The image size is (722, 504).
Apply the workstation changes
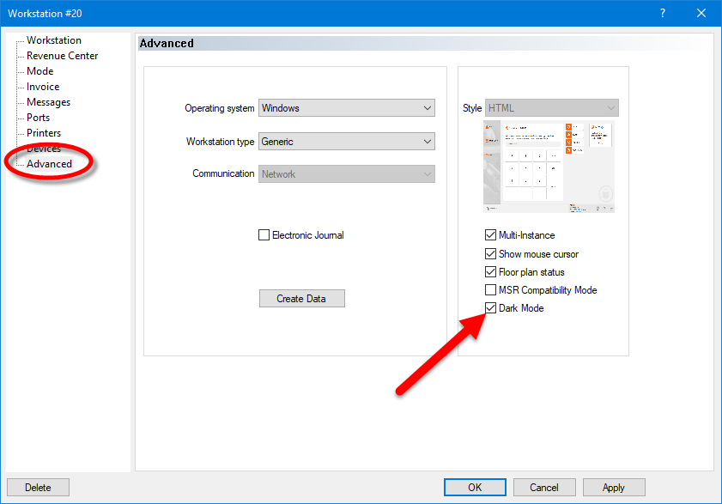click(x=613, y=487)
